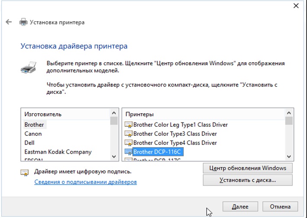Click driver icon of Brother Color Leg Type1
Viewport: 307px width, 218px height.
point(128,125)
